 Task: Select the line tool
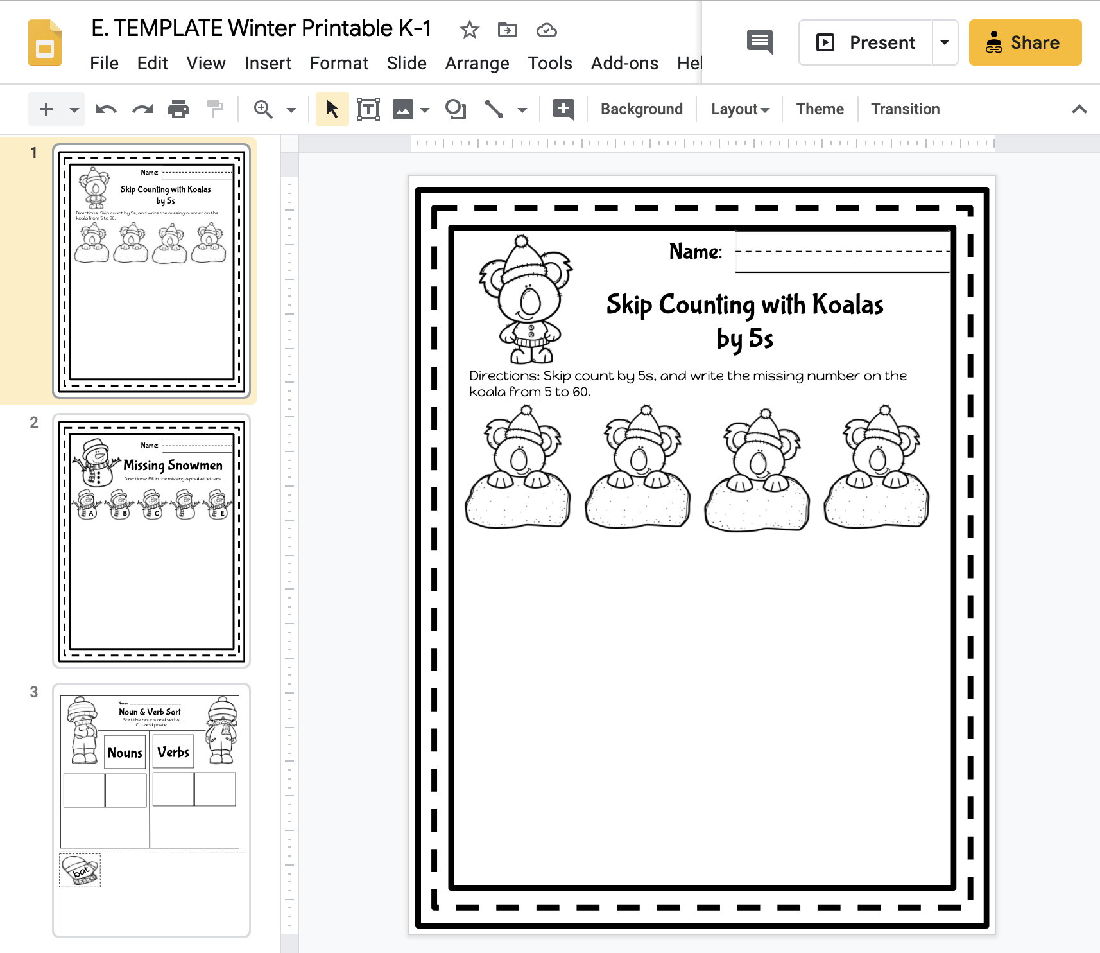(x=494, y=109)
